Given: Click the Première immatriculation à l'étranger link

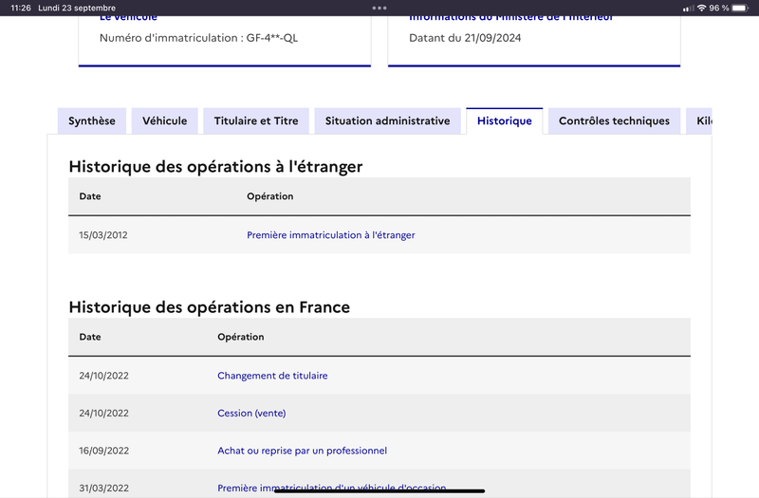Looking at the screenshot, I should (330, 235).
